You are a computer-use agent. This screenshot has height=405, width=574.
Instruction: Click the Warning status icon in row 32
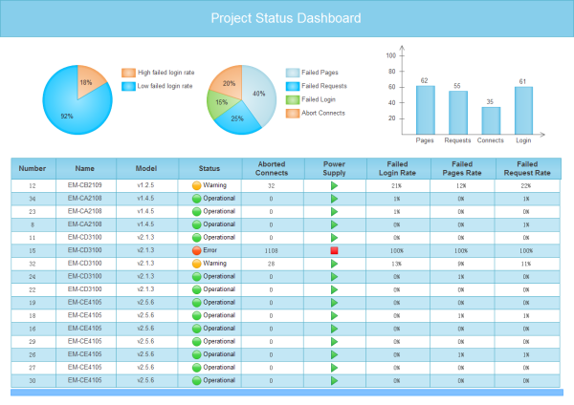pyautogui.click(x=196, y=263)
